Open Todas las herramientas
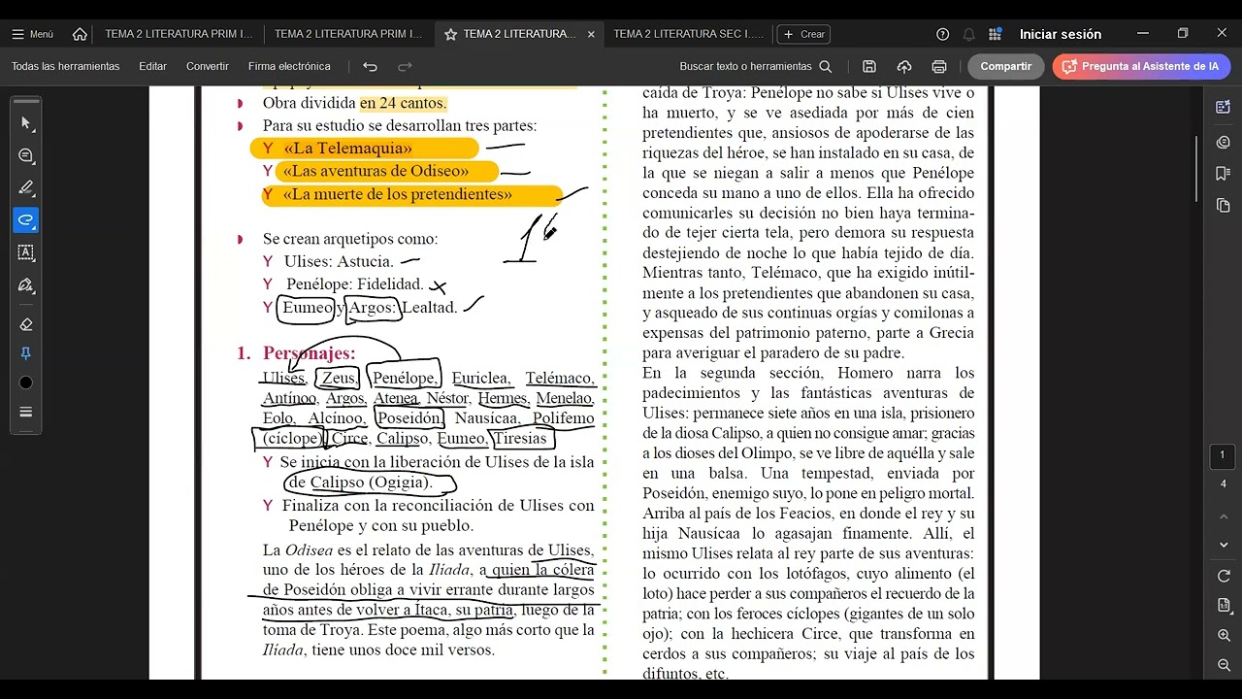The width and height of the screenshot is (1242, 699). coord(66,66)
